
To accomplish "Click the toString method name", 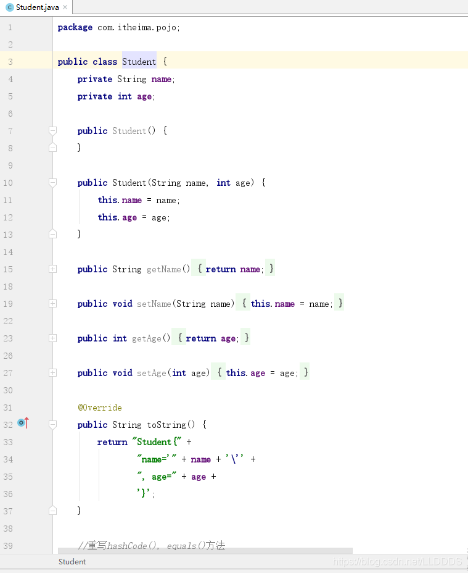I will [x=166, y=425].
